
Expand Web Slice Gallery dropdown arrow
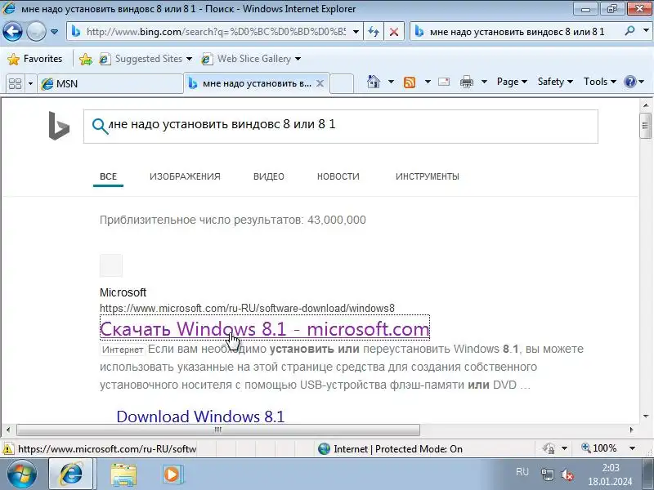pyautogui.click(x=298, y=59)
